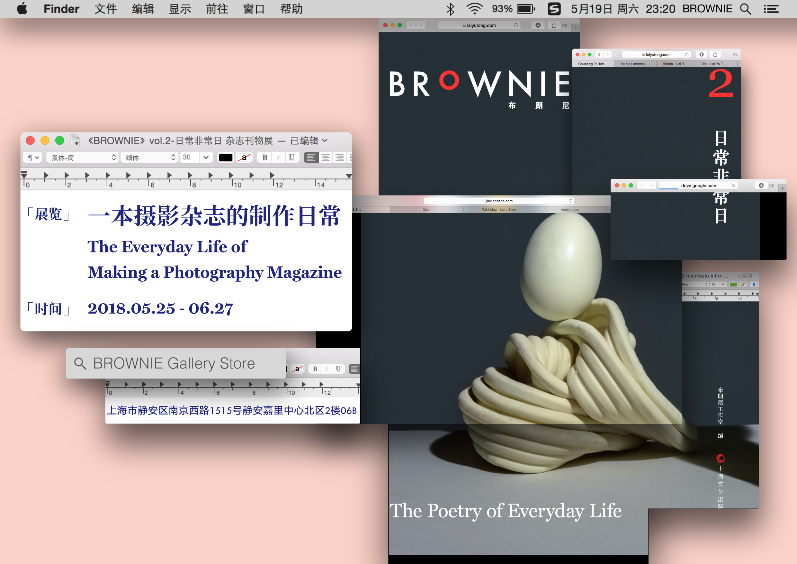Click the font size field showing 30
Image resolution: width=797 pixels, height=564 pixels.
coord(189,157)
